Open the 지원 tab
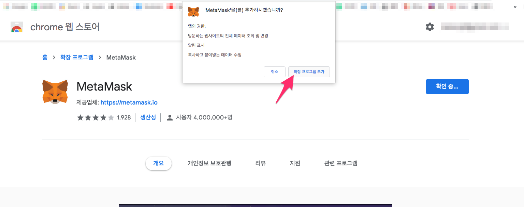Image resolution: width=524 pixels, height=207 pixels. click(x=295, y=163)
